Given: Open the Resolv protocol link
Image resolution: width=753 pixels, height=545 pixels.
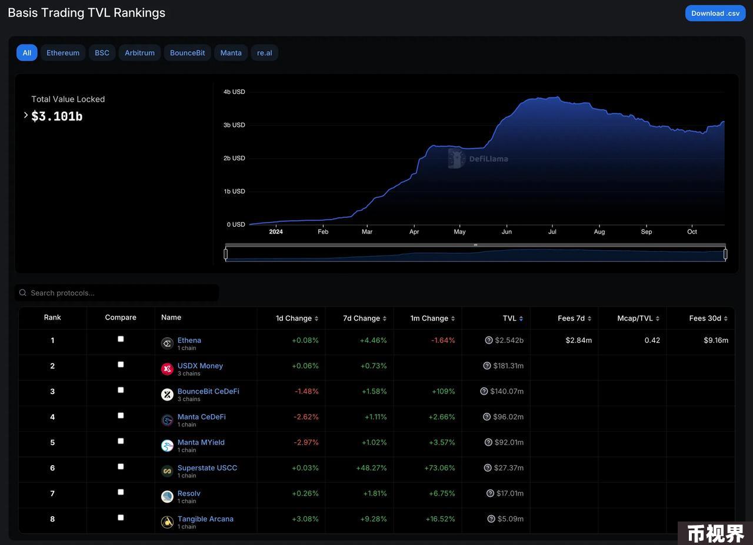Looking at the screenshot, I should pos(189,493).
